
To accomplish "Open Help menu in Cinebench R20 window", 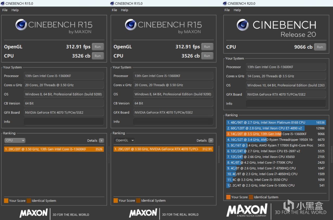I will point(237,10).
